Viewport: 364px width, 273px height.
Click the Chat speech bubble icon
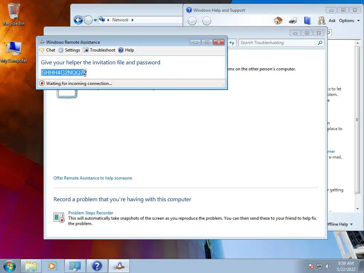coord(42,50)
